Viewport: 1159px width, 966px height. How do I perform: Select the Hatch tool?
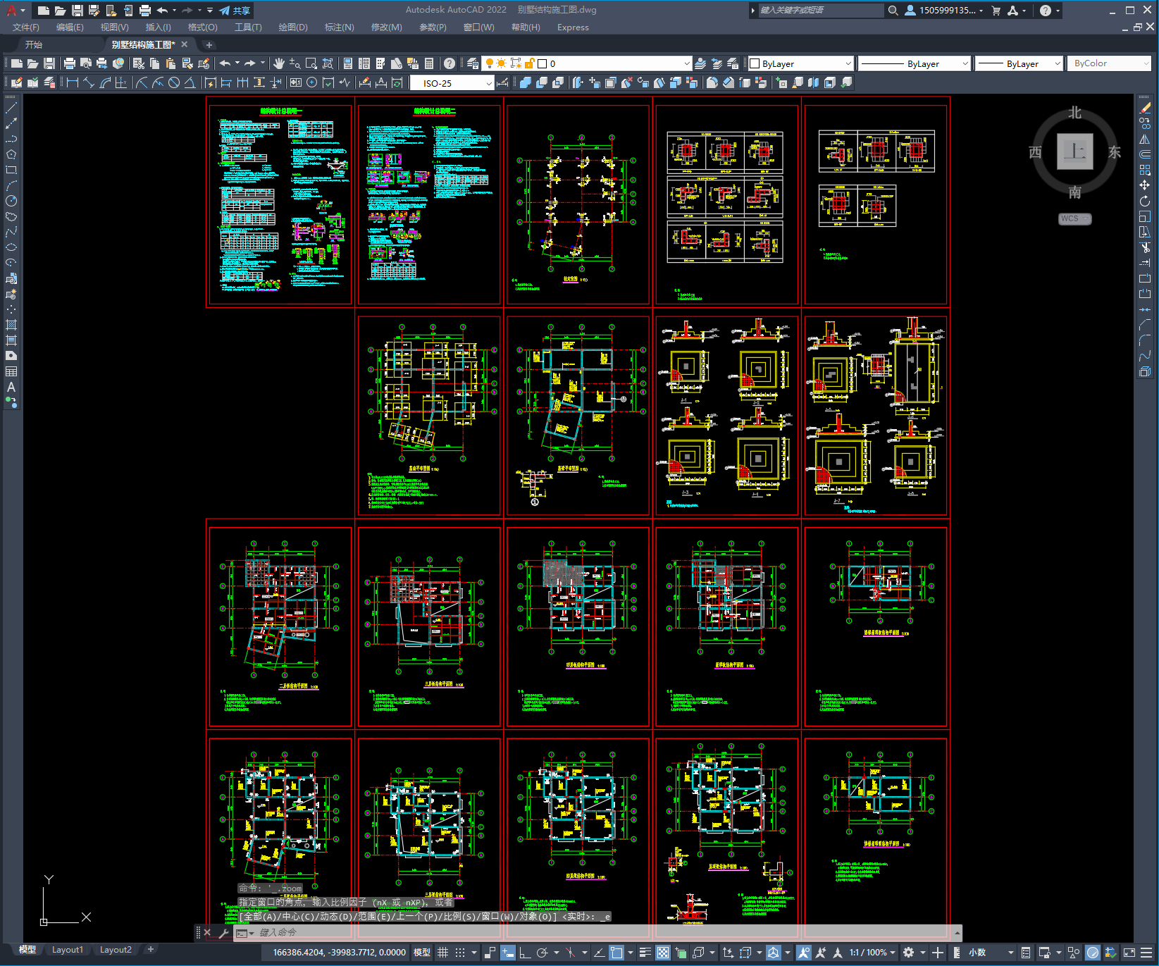(x=11, y=325)
